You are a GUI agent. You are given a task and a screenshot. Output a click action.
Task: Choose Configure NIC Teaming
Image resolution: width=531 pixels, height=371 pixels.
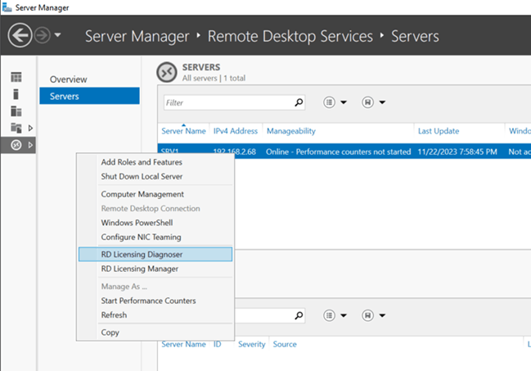pyautogui.click(x=141, y=237)
